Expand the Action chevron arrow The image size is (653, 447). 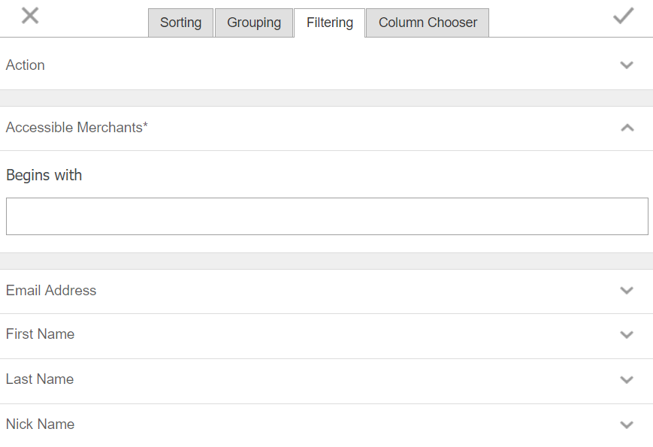(x=627, y=65)
